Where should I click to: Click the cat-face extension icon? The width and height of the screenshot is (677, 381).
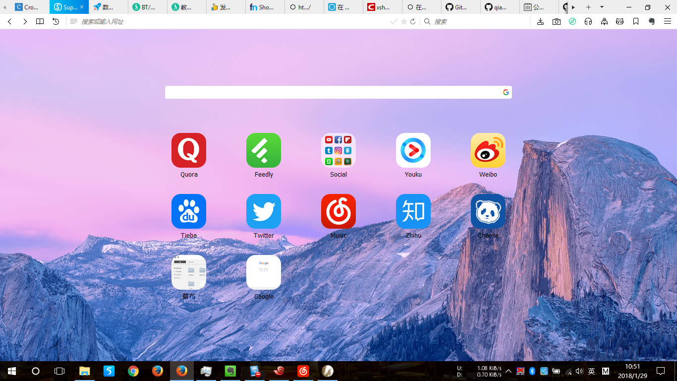tap(620, 22)
